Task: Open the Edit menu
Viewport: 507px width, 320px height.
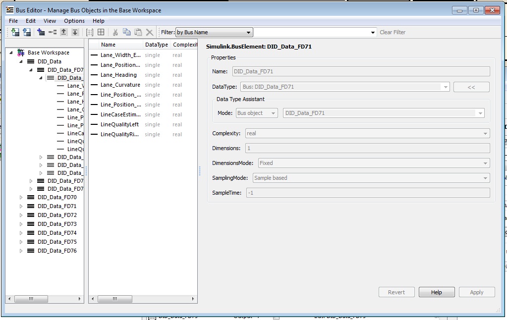Action: coord(31,21)
